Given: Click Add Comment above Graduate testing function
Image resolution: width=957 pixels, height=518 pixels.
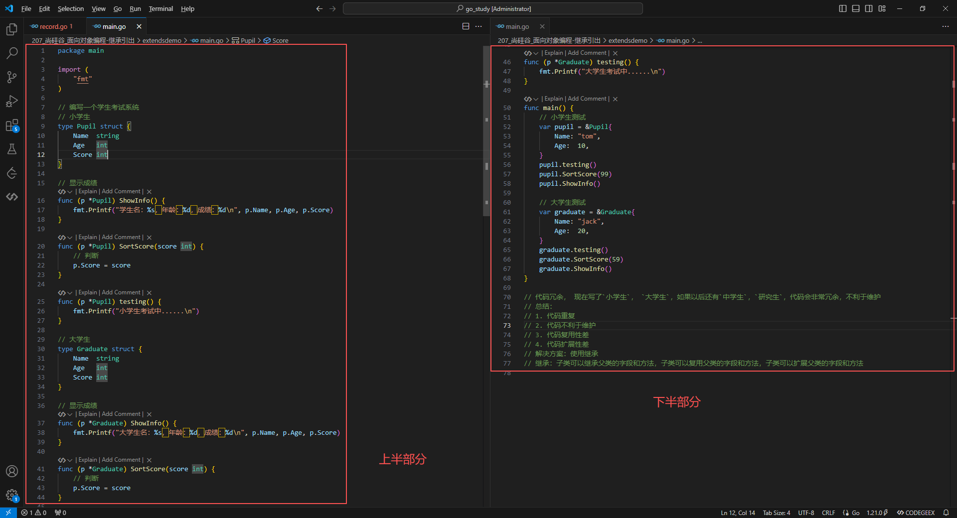Looking at the screenshot, I should point(587,53).
